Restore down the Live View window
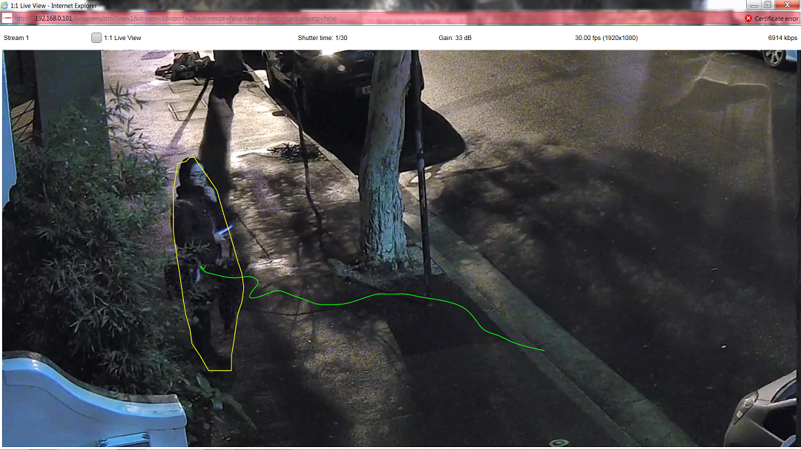This screenshot has width=801, height=450. coord(768,5)
